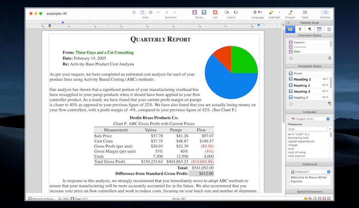
Task: Apply the Emphatic character style
Action: [309, 43]
